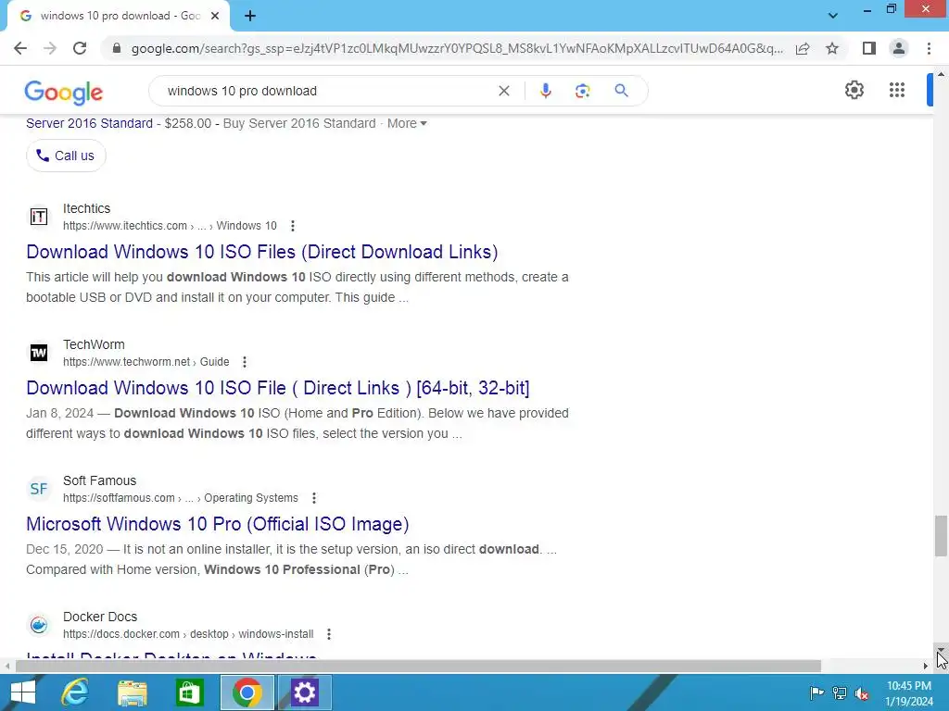
Task: Launch Internet Explorer from taskbar
Action: point(75,692)
